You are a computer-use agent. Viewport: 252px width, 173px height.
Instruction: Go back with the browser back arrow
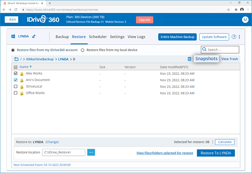4,10
